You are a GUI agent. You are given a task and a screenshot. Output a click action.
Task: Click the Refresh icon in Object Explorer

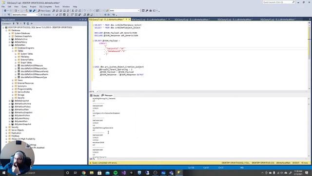click(28, 23)
